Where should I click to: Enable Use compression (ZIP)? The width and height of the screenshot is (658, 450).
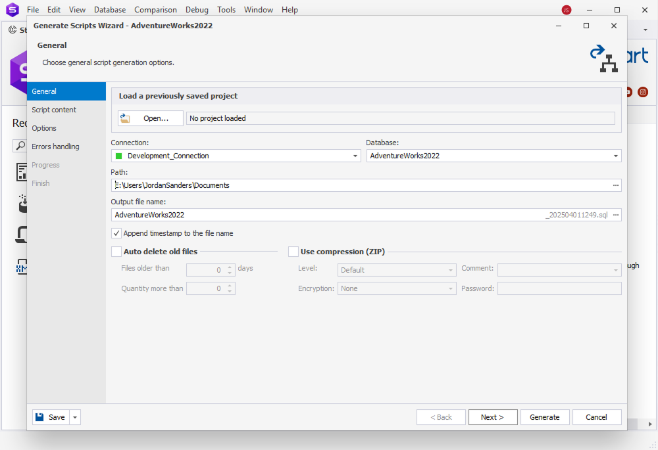293,251
